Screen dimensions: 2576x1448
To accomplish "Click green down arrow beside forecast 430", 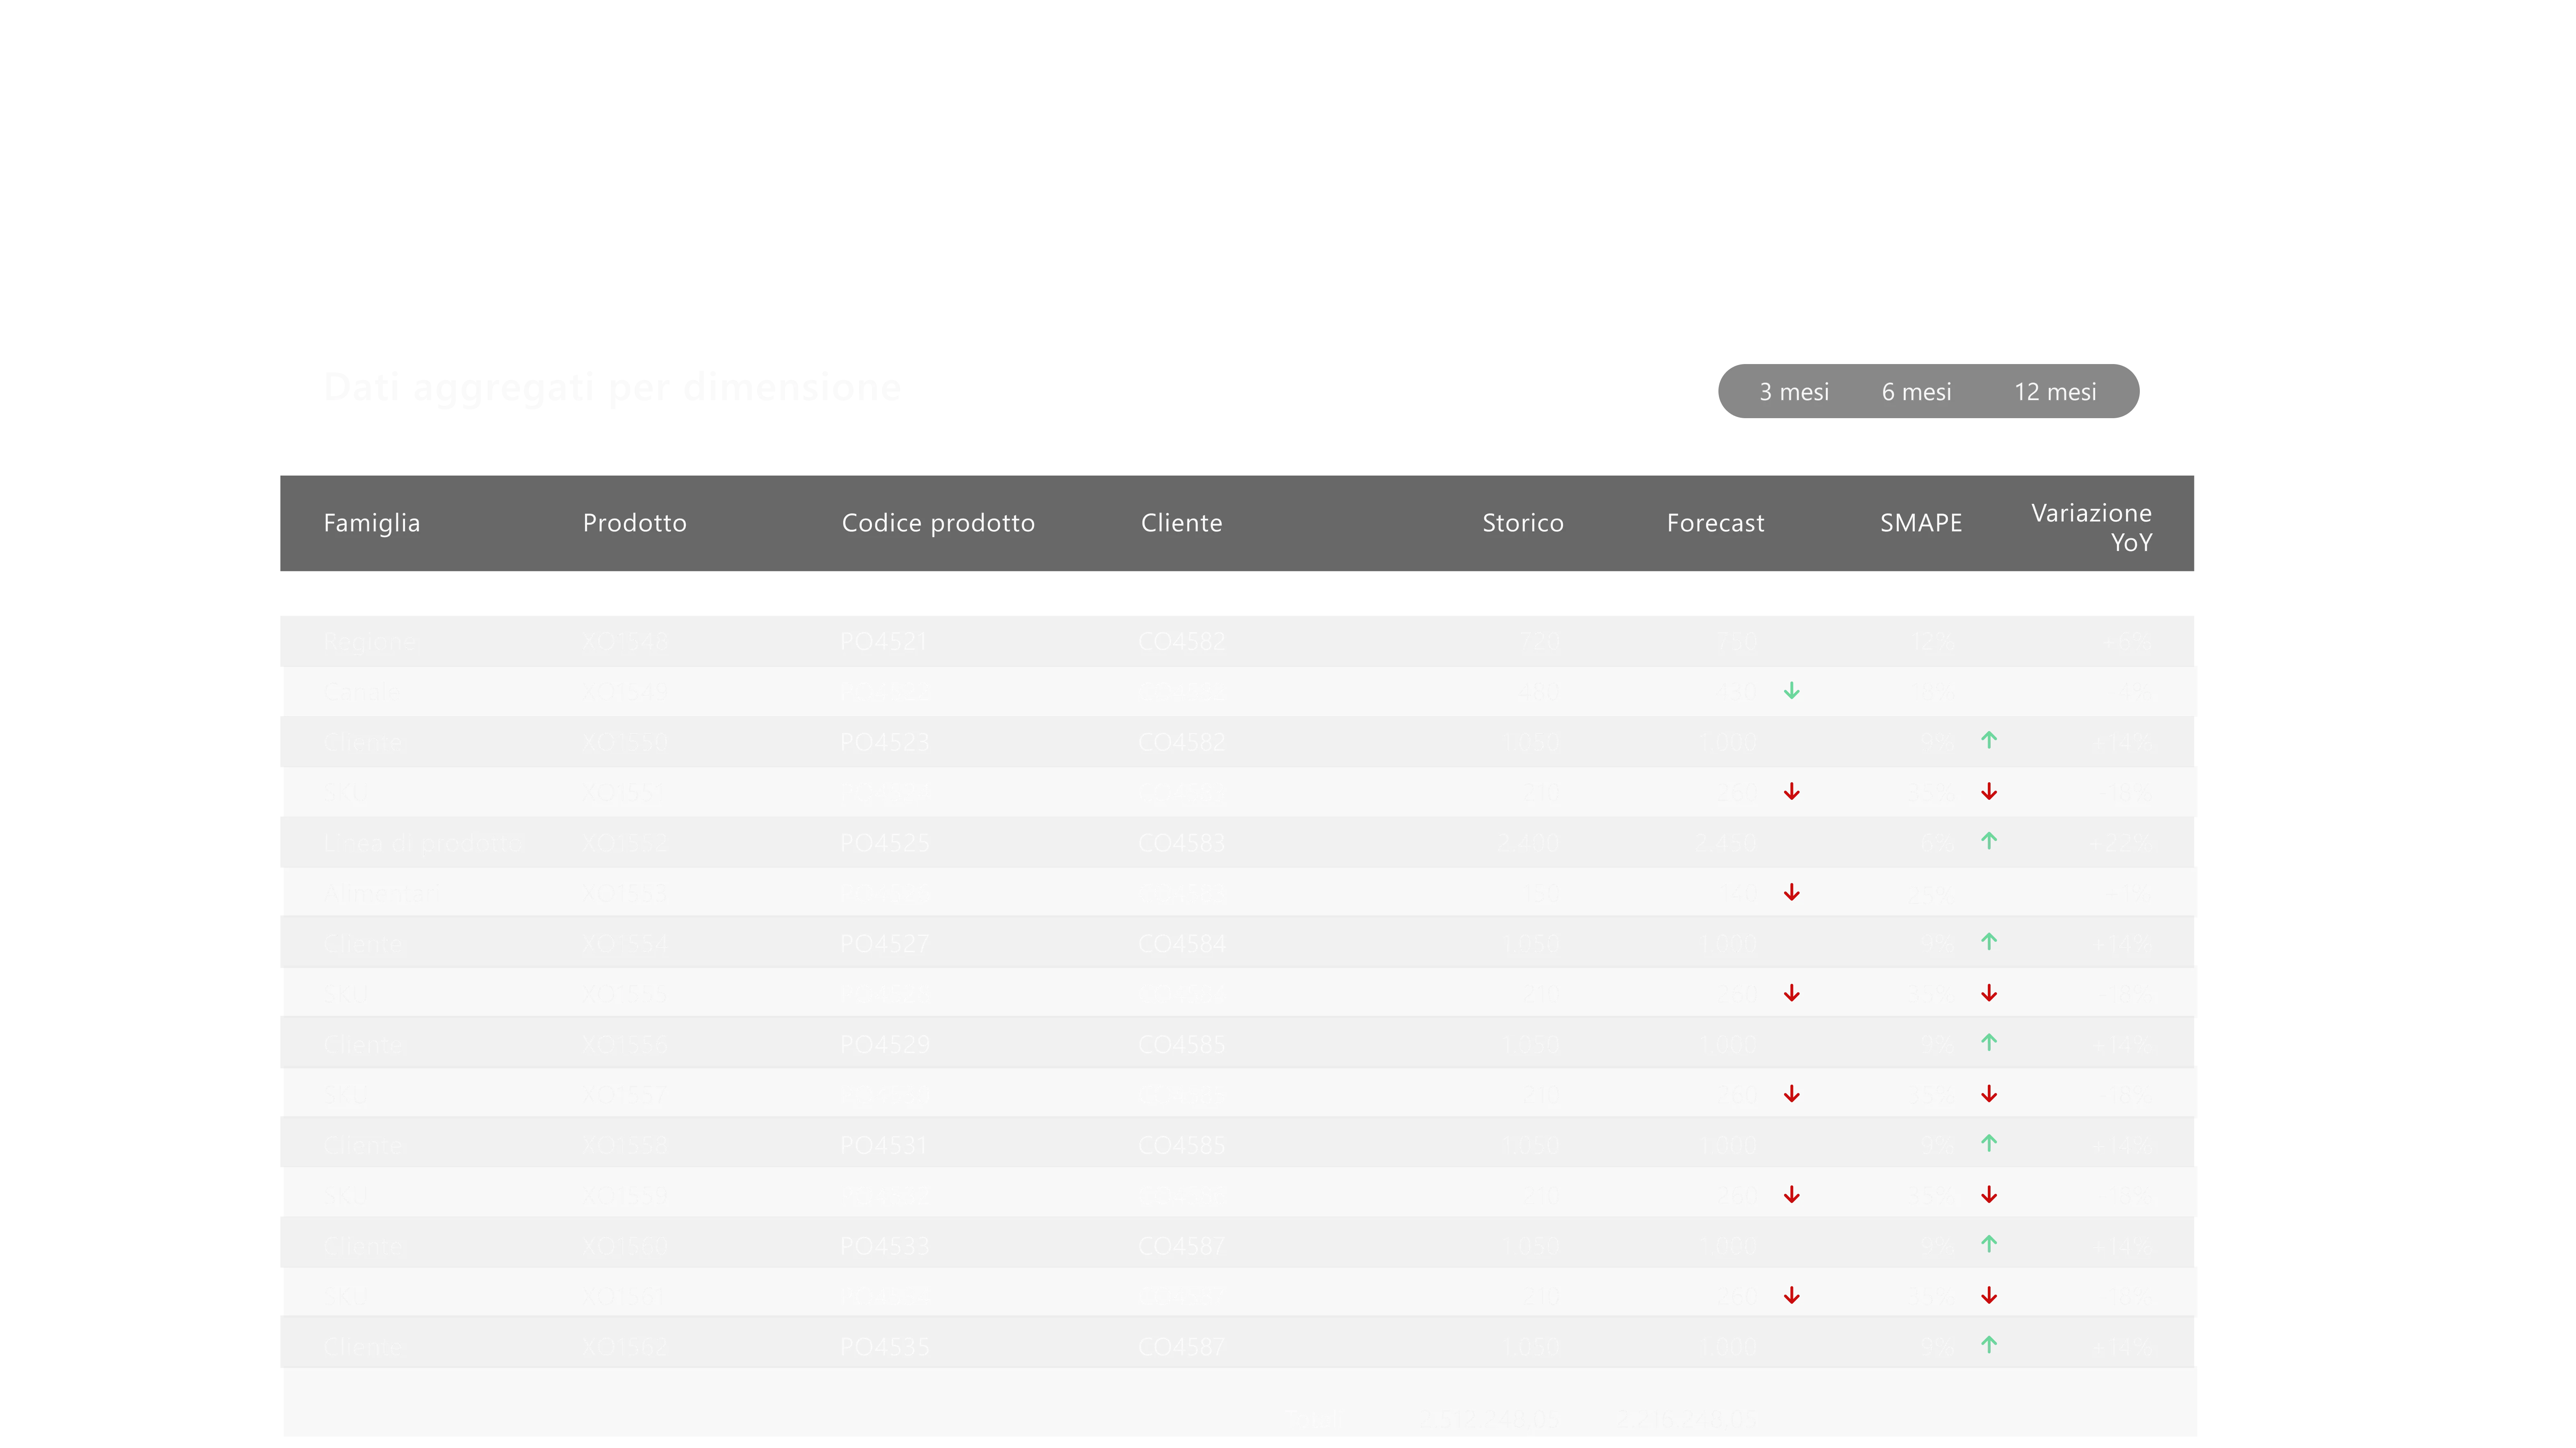I will pos(1791,691).
